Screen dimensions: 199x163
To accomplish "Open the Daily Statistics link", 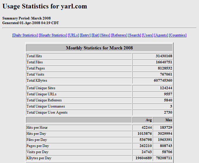I will point(25,35).
